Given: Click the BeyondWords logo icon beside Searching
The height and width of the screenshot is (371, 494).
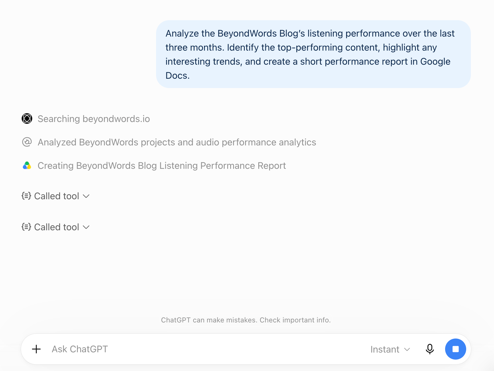Looking at the screenshot, I should click(27, 118).
